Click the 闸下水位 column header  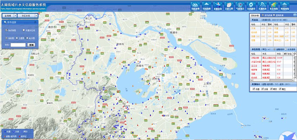point(288,54)
